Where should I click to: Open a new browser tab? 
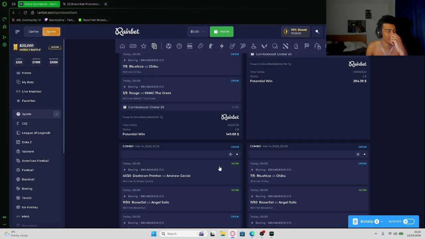click(106, 4)
